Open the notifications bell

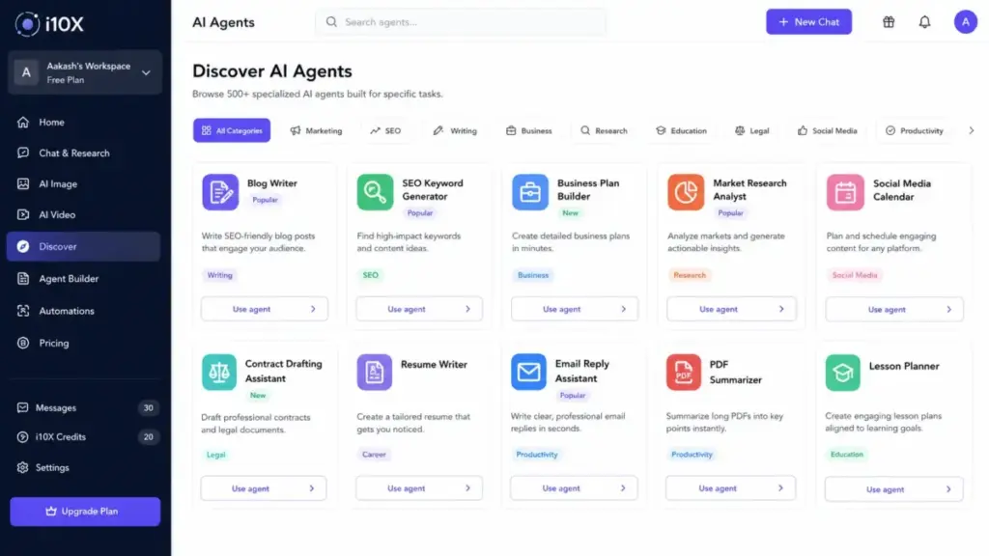(924, 22)
